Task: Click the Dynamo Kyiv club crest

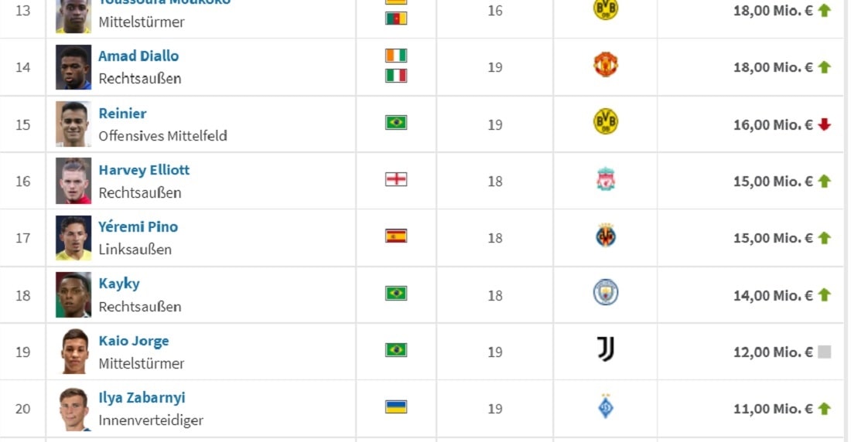Action: point(606,406)
